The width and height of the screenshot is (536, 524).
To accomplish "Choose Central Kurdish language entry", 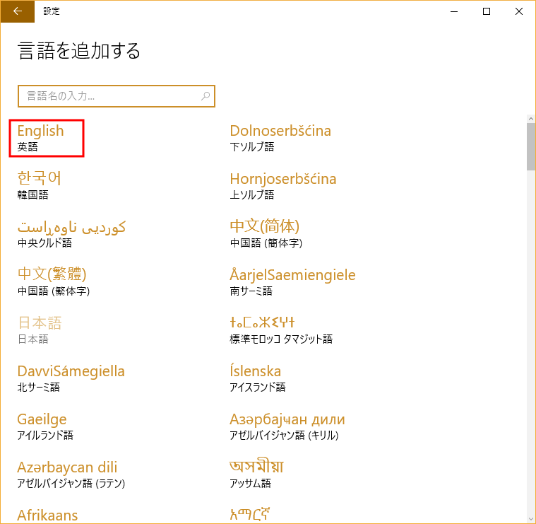I will tap(71, 233).
